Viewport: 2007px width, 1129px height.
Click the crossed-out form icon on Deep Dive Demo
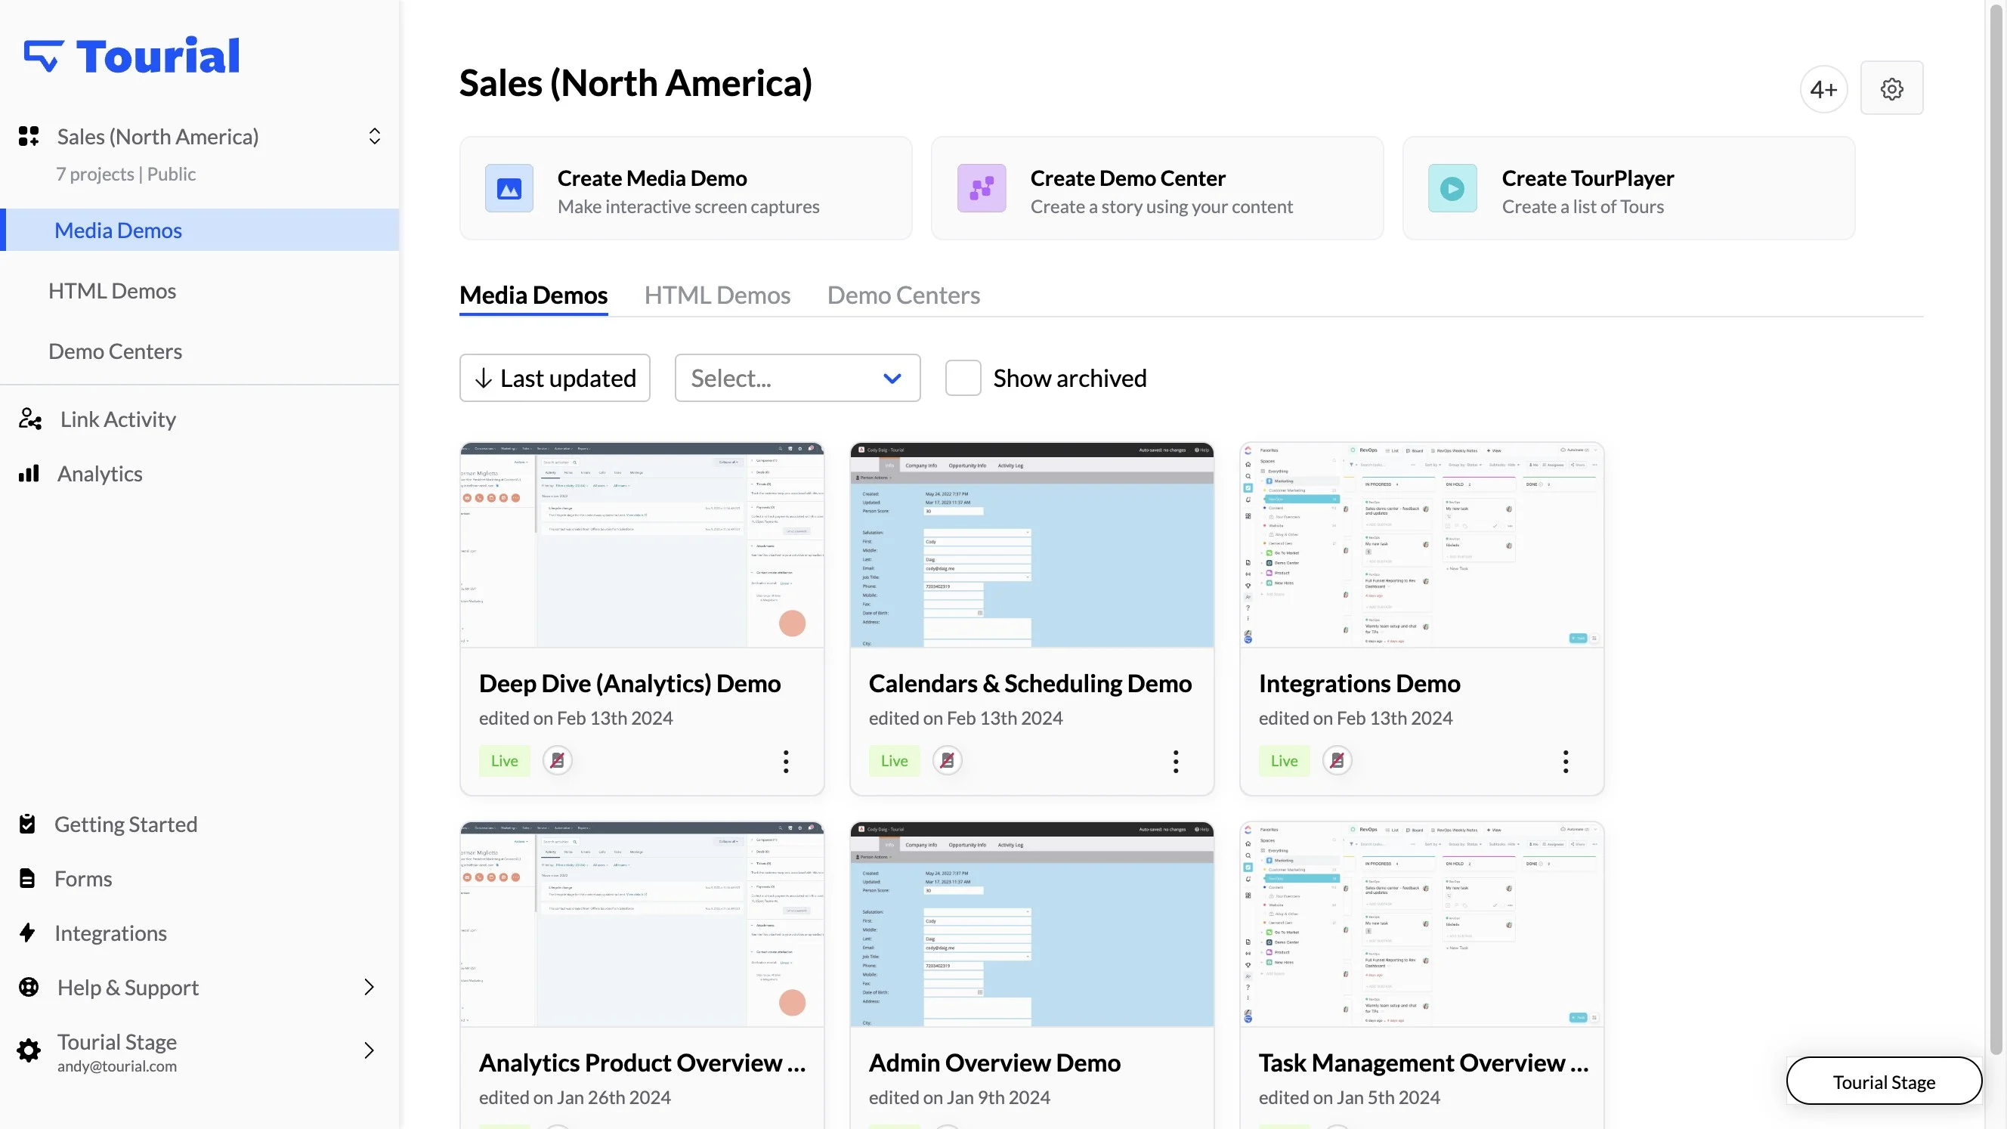557,760
